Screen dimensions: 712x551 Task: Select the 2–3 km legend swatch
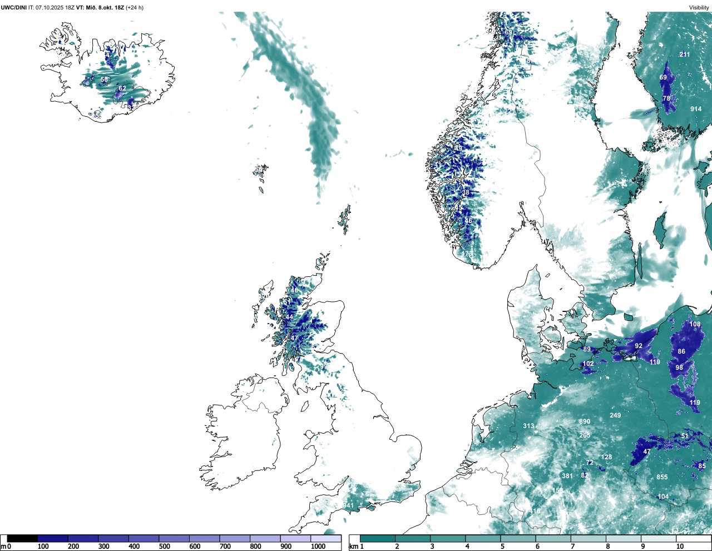click(x=413, y=538)
